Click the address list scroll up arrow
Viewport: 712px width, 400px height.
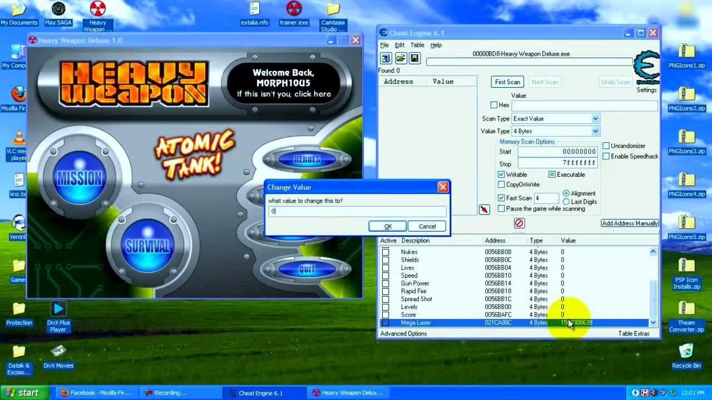(653, 252)
